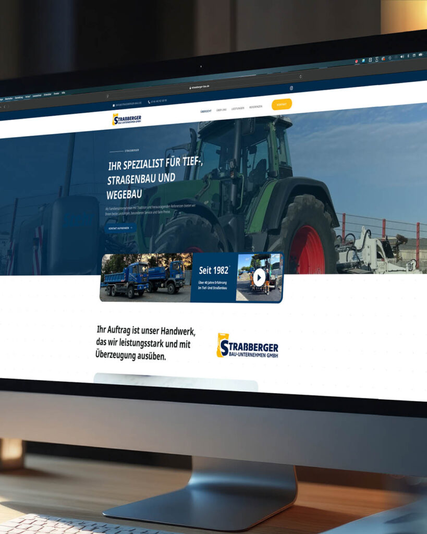Click the large Straßberger logo beside the slogan
The width and height of the screenshot is (427, 534).
coord(247,346)
